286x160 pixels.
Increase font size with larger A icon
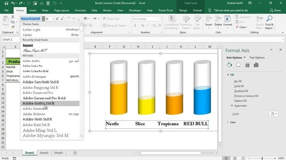pyautogui.click(x=57, y=19)
